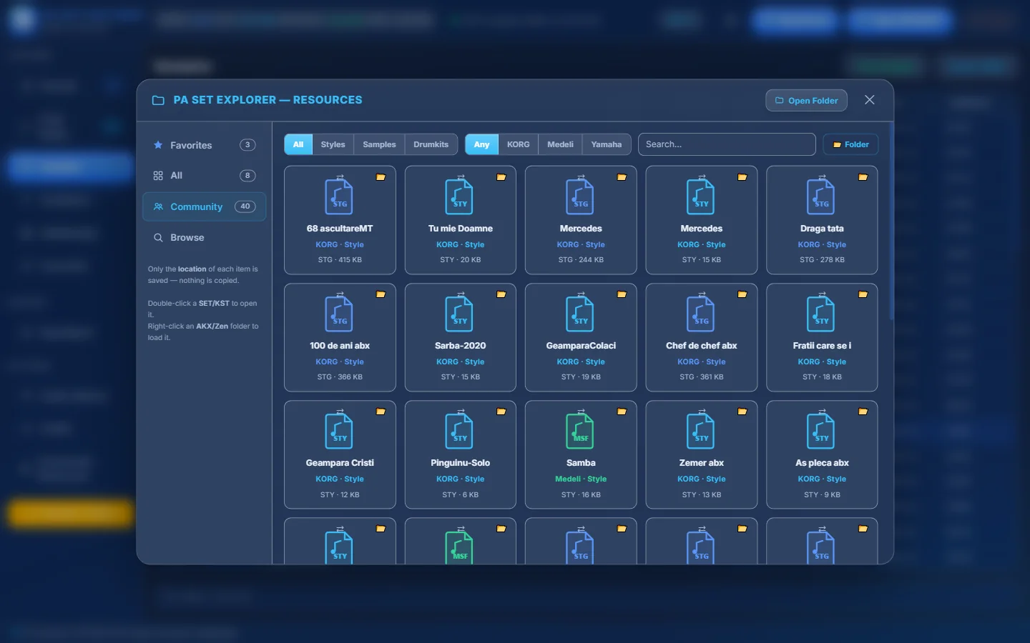Toggle the Samples type filter
1030x643 pixels.
(379, 144)
